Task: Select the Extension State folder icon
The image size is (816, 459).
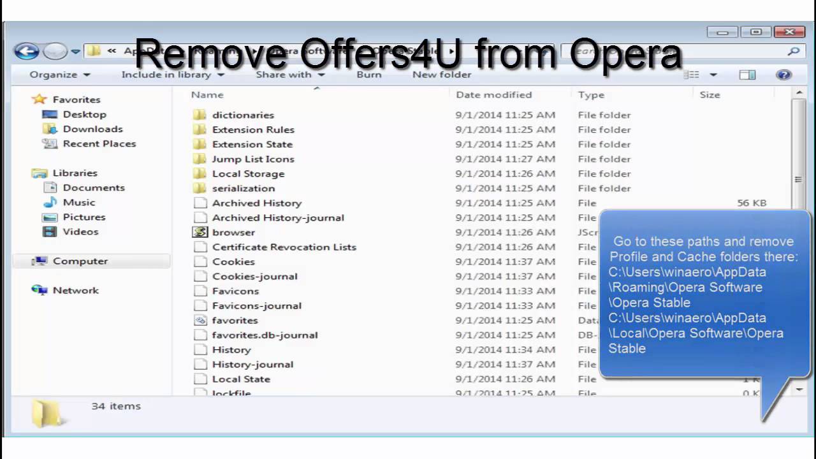Action: coord(200,144)
